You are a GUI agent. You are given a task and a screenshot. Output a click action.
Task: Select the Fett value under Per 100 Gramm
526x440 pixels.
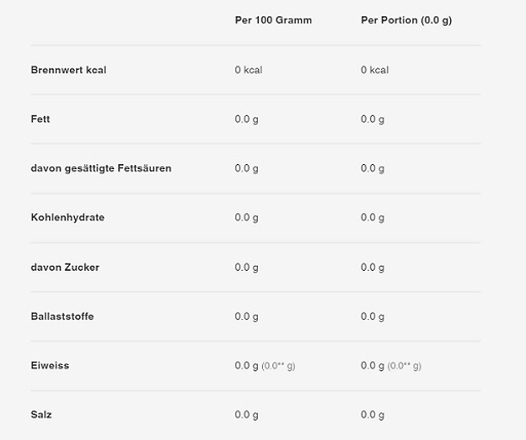(246, 119)
